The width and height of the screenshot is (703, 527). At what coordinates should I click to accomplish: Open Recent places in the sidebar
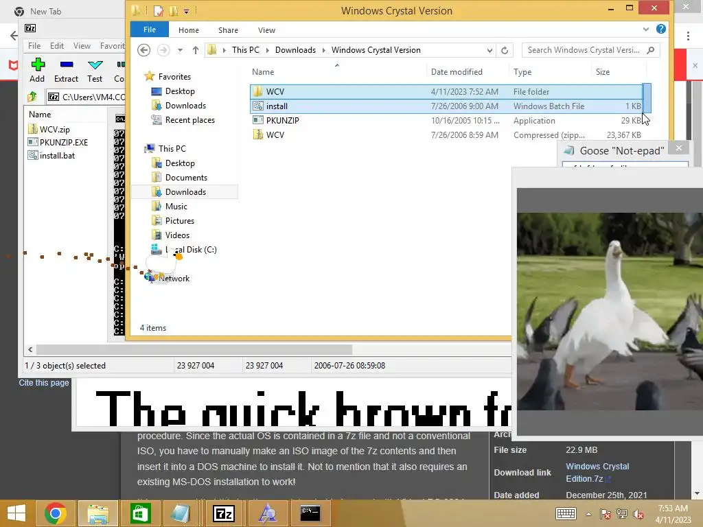point(189,120)
